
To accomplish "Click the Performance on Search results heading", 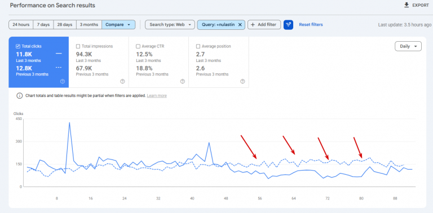I will point(53,5).
